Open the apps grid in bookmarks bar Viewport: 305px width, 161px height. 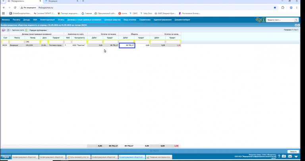pyautogui.click(x=3, y=14)
